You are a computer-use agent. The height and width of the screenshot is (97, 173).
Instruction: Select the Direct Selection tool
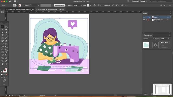tap(6, 27)
